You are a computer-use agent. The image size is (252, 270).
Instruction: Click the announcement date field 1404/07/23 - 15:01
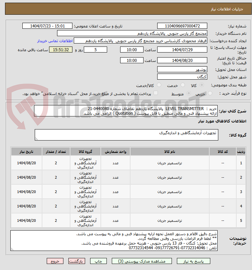tap(47, 26)
